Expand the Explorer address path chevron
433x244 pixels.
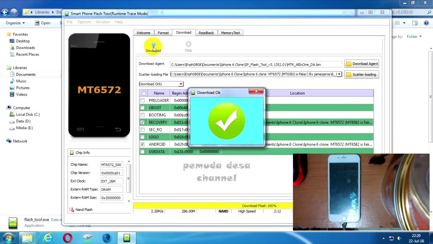click(x=32, y=12)
